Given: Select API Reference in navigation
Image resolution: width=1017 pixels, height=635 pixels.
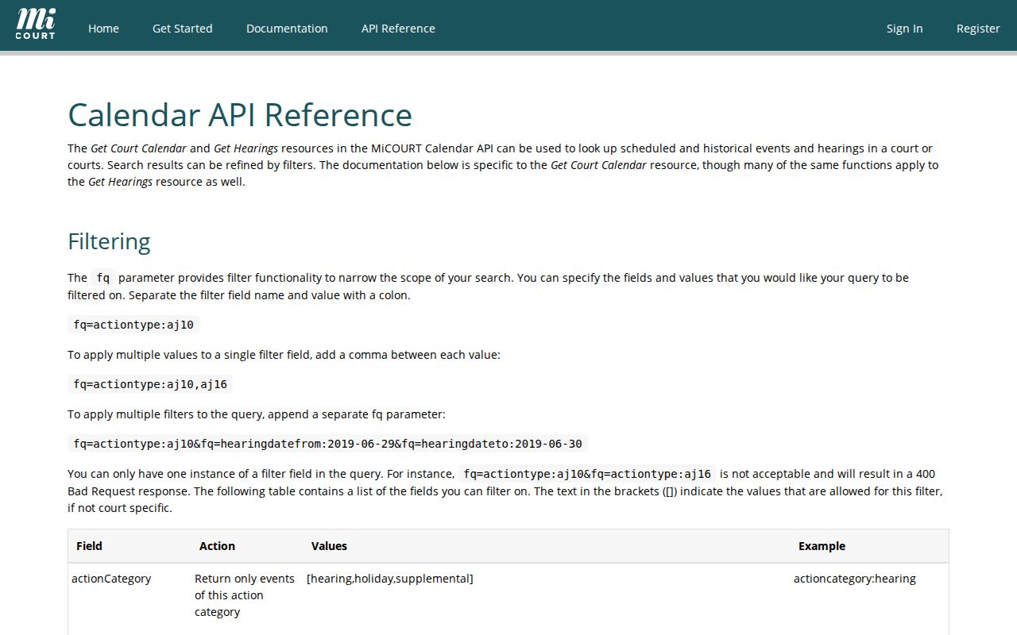Looking at the screenshot, I should pos(398,29).
